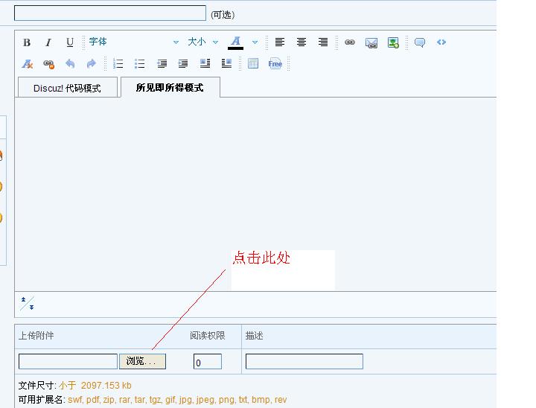Image resolution: width=536 pixels, height=408 pixels.
Task: Open the 大小 font size dropdown
Action: click(202, 42)
